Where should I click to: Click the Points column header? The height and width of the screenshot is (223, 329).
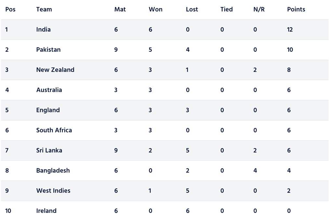tap(296, 9)
